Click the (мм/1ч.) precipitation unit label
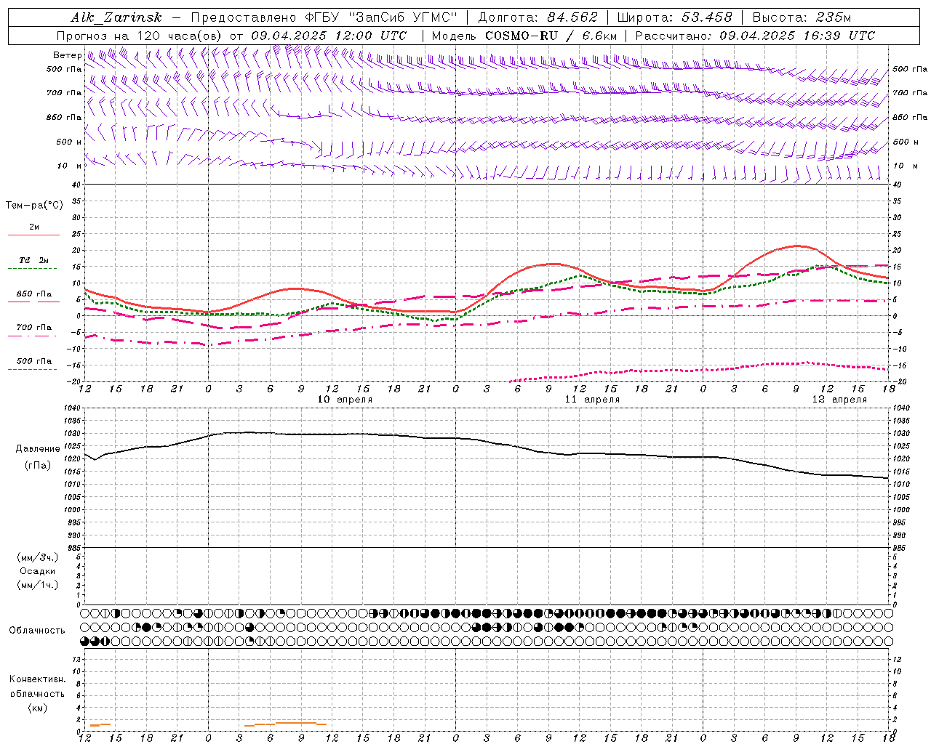Viewport: 931px width, 744px height. (x=38, y=586)
